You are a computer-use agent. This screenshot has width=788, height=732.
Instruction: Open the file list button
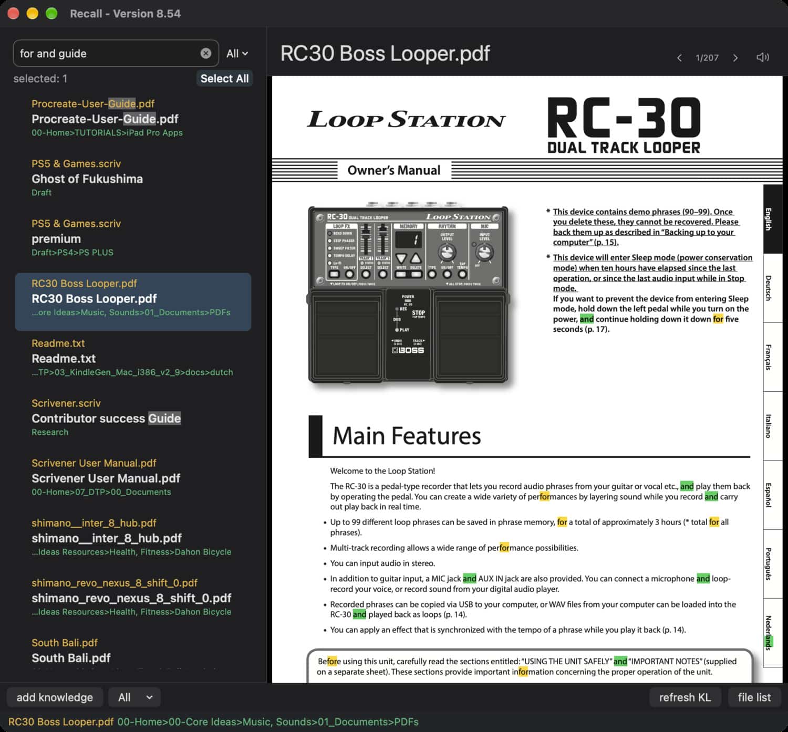coord(754,697)
